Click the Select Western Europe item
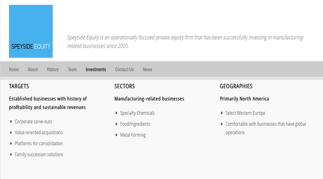 coord(245,113)
